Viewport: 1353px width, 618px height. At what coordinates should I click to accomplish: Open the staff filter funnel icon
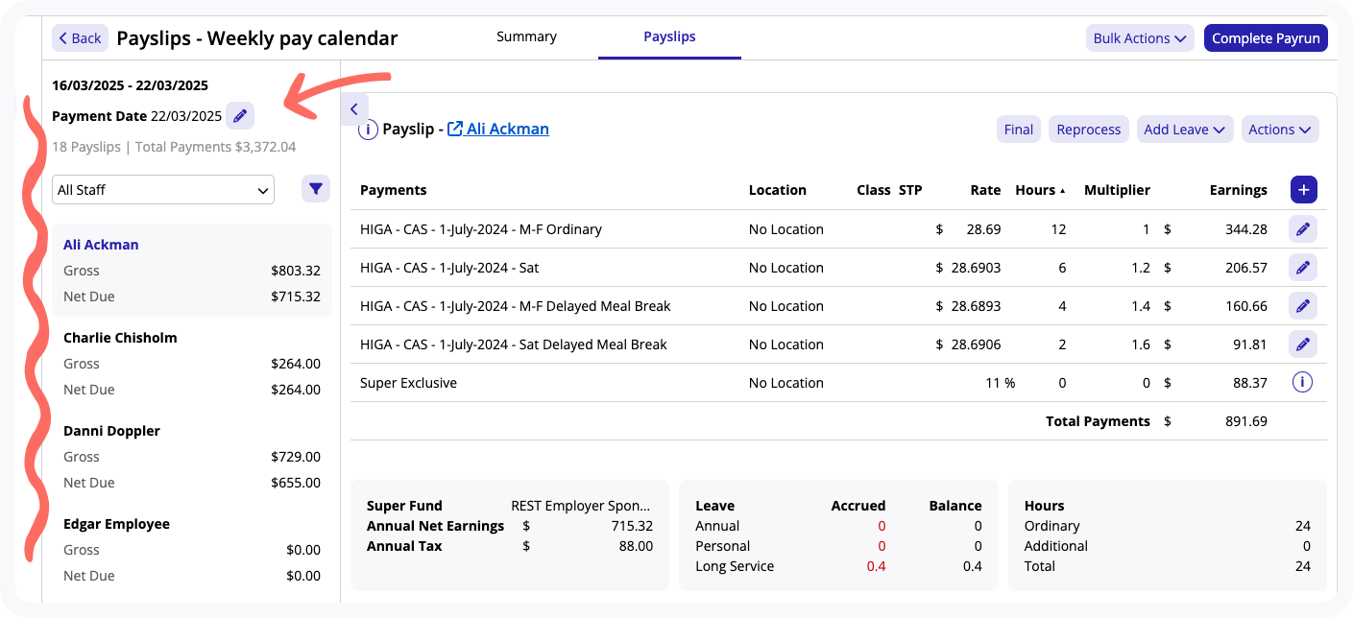tap(316, 189)
